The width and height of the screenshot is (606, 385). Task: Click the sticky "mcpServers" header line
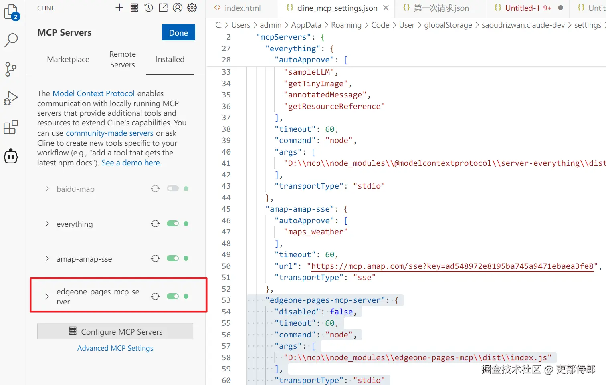click(291, 37)
